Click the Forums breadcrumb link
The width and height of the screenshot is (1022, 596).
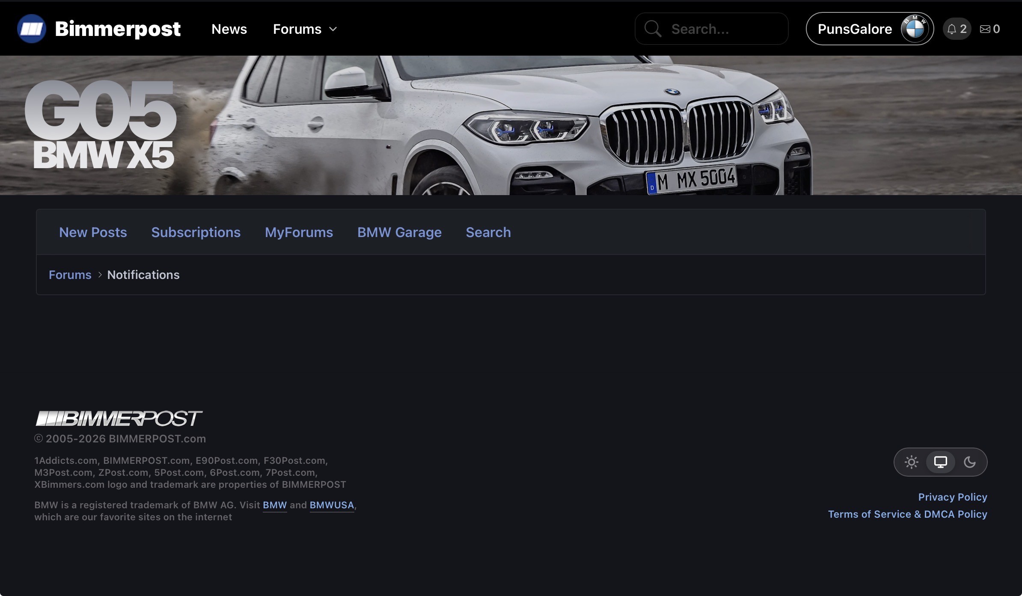[70, 275]
